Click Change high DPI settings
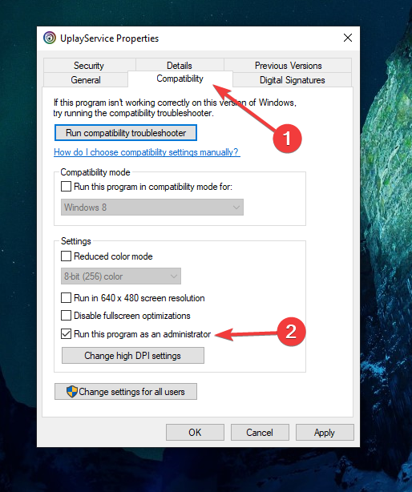Viewport: 412px width, 492px height. [x=133, y=356]
